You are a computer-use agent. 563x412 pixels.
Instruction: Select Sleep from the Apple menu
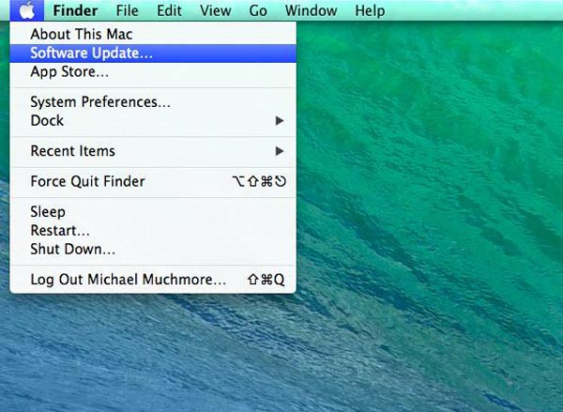[153, 212]
